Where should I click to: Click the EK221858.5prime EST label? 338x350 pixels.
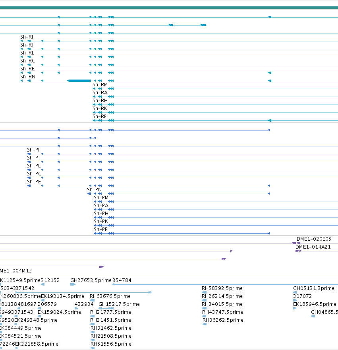click(x=37, y=344)
